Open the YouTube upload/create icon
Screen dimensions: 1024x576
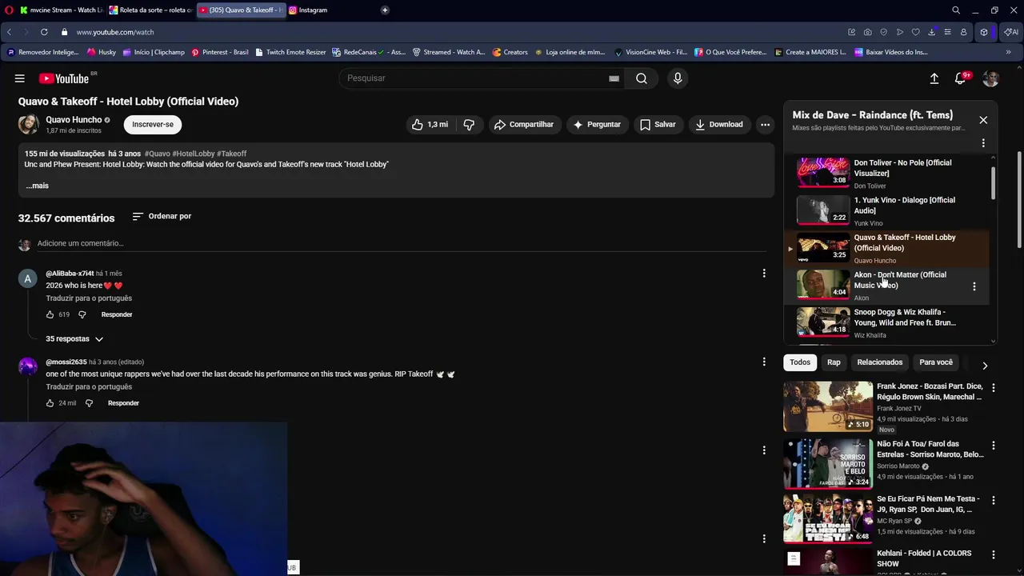[934, 78]
